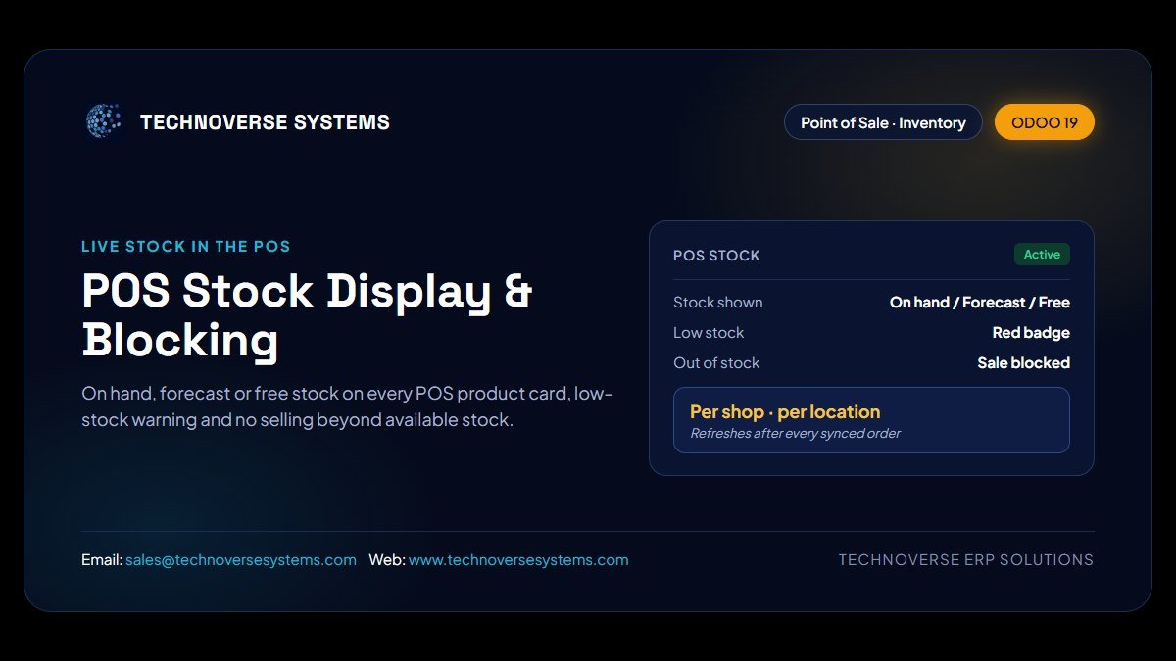Image resolution: width=1176 pixels, height=661 pixels.
Task: Click the POS Stock Display & Blocking heading
Action: [x=308, y=315]
